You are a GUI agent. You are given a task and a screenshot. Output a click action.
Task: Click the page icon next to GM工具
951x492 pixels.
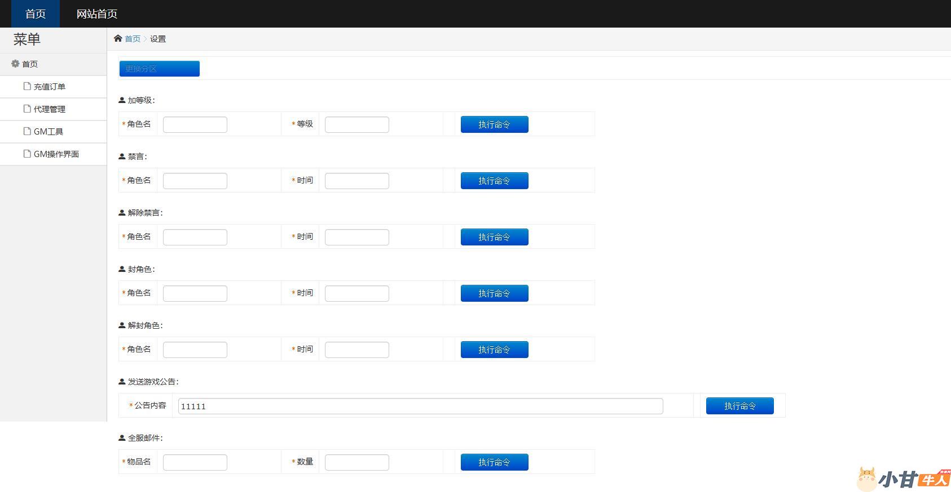[27, 131]
